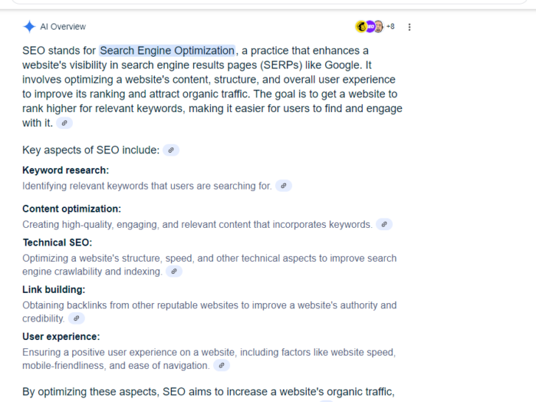Open link chip after 'crawlability and indexing.'
536x402 pixels.
[x=174, y=271]
